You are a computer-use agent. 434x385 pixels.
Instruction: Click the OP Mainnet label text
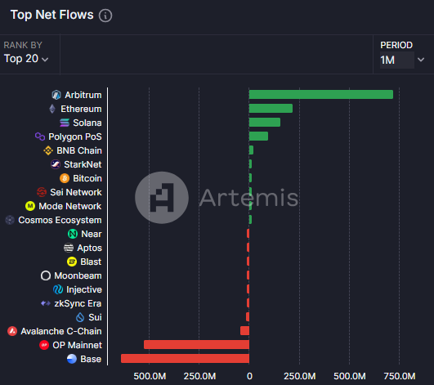coord(77,345)
